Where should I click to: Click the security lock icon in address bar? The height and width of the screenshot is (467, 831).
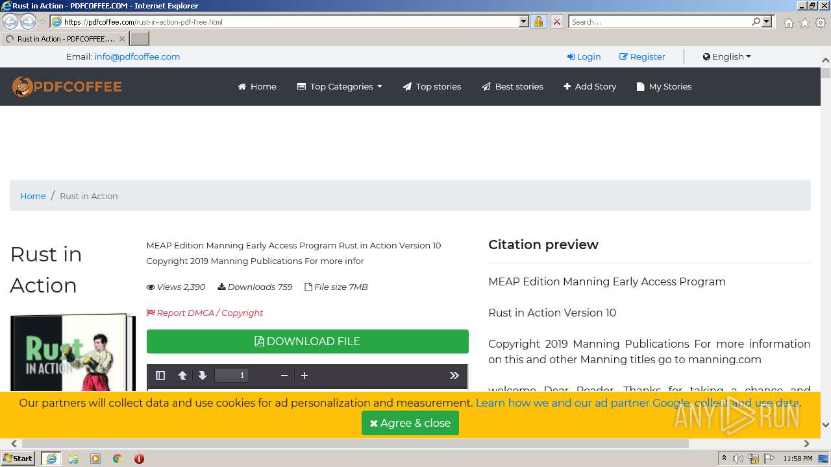pyautogui.click(x=538, y=21)
